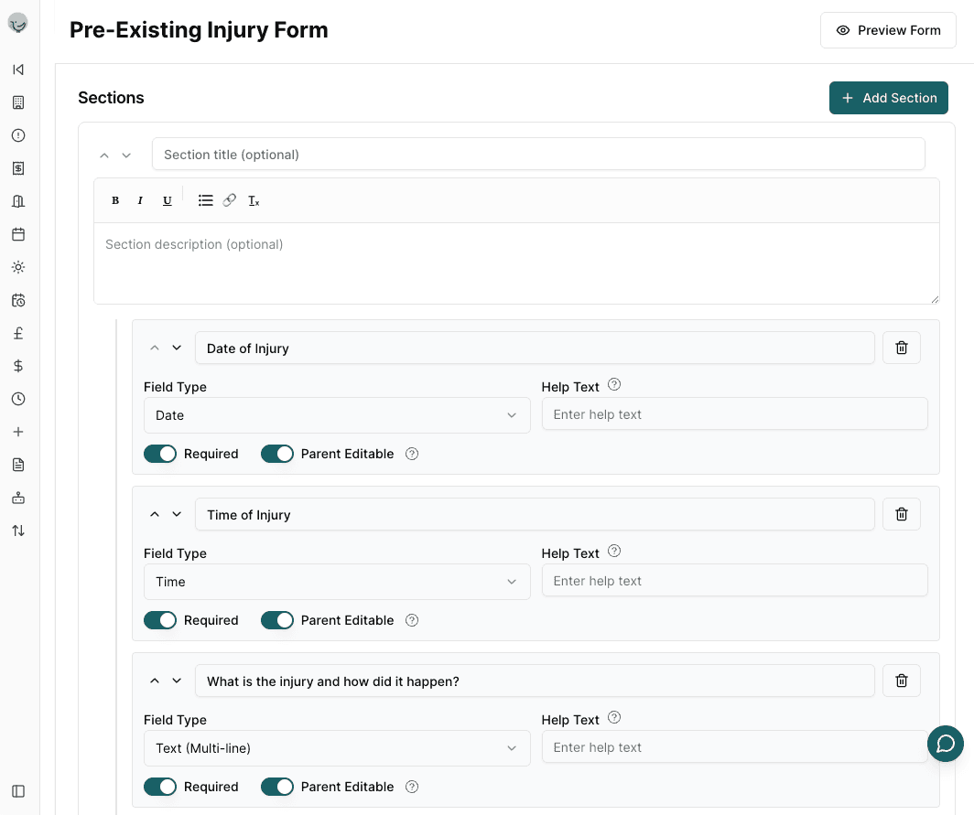Collapse the sidebar with the bottom panel icon

point(17,790)
